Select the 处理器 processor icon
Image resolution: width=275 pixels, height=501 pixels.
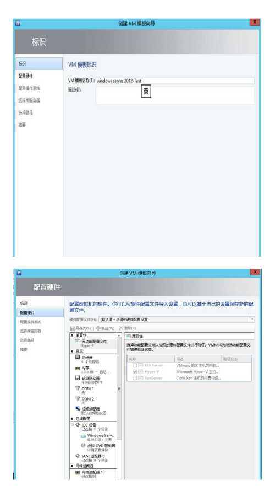click(x=78, y=357)
